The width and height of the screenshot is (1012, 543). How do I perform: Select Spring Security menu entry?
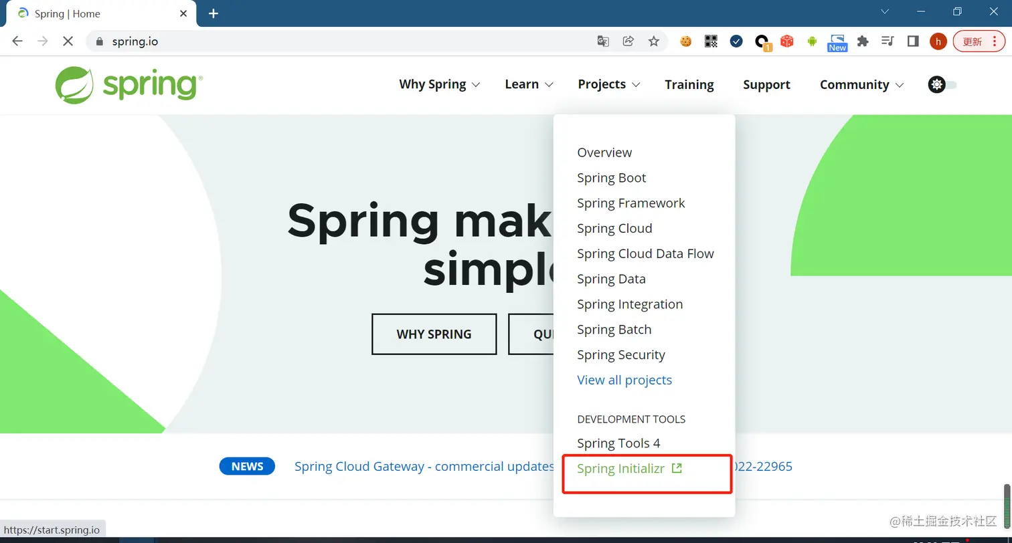[x=621, y=355]
